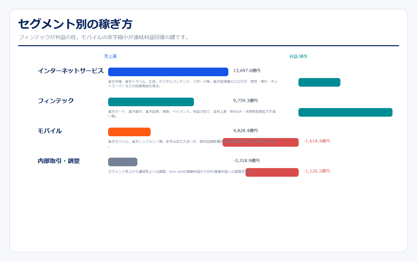Click the 楽天モバイル、楽天シンフォニー description text
The height and width of the screenshot is (261, 417).
[x=193, y=144]
